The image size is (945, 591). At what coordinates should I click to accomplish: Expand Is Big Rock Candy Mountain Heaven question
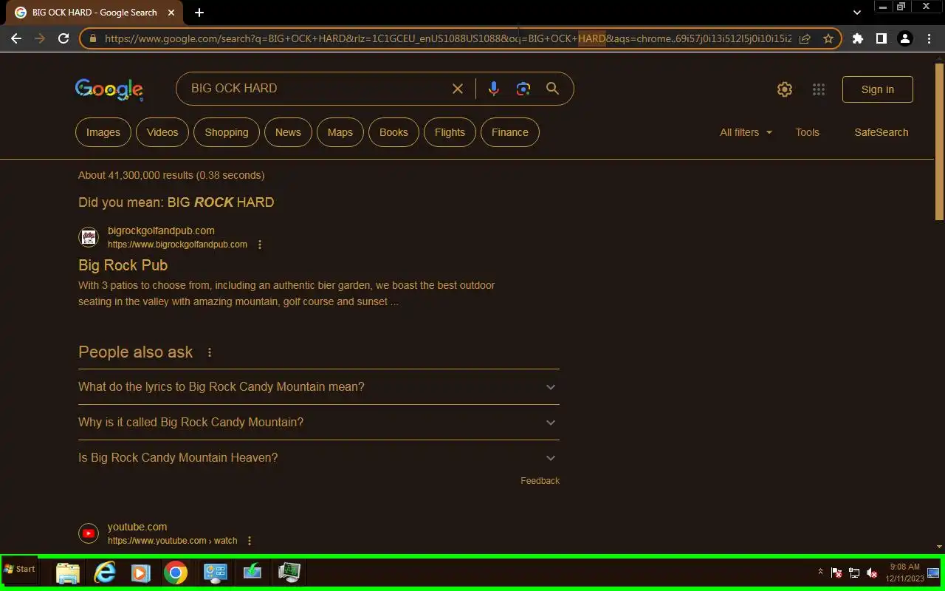click(x=319, y=458)
